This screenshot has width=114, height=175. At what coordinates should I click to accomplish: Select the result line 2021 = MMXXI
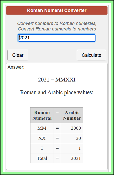pos(57,80)
